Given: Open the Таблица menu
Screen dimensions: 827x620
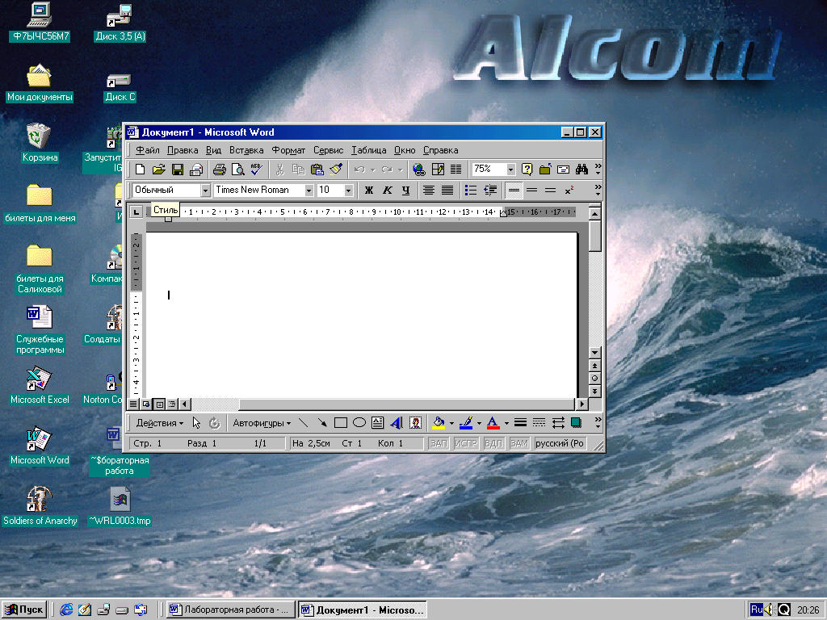Looking at the screenshot, I should coord(368,150).
